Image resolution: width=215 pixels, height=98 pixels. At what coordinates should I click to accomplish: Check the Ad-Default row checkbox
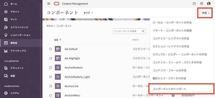[x=51, y=49]
